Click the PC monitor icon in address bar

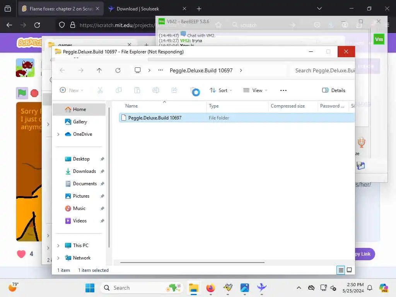(x=137, y=70)
